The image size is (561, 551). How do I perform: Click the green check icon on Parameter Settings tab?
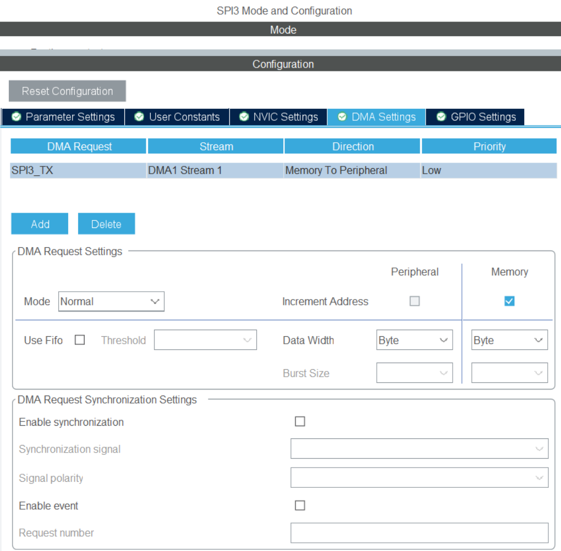(x=16, y=116)
